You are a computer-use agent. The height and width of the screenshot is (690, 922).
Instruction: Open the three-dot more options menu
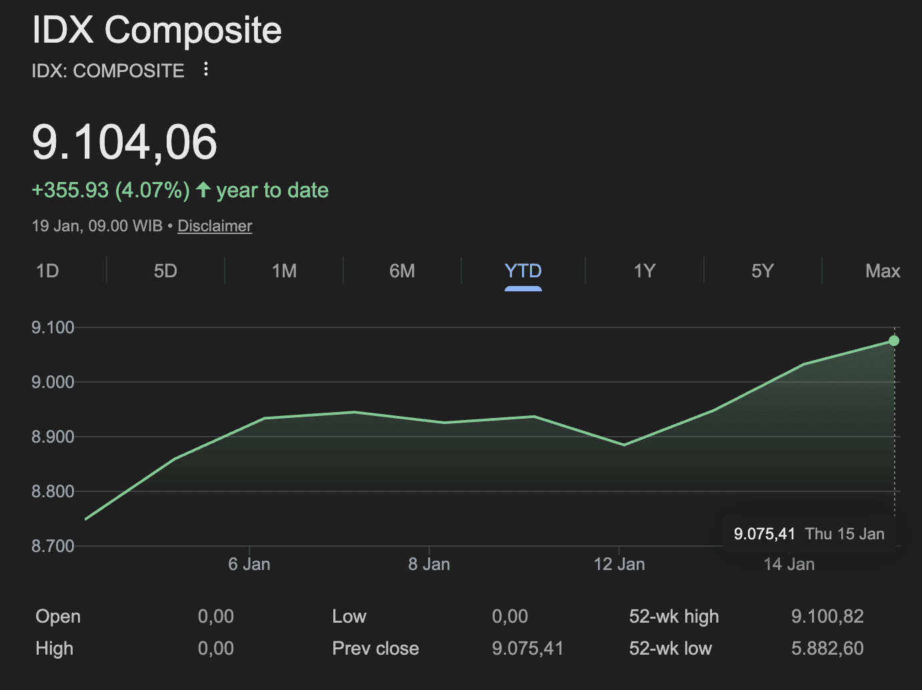click(x=206, y=69)
